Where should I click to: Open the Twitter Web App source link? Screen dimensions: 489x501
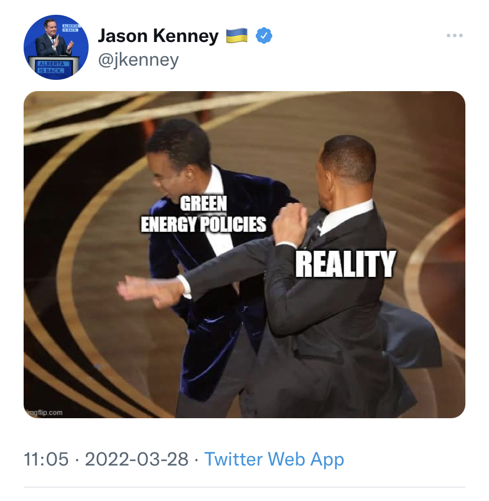[x=274, y=459]
